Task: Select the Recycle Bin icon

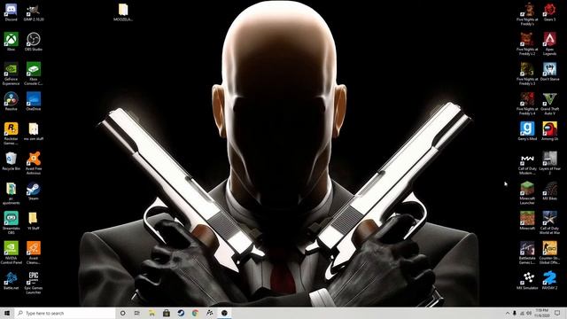Action: (x=11, y=161)
